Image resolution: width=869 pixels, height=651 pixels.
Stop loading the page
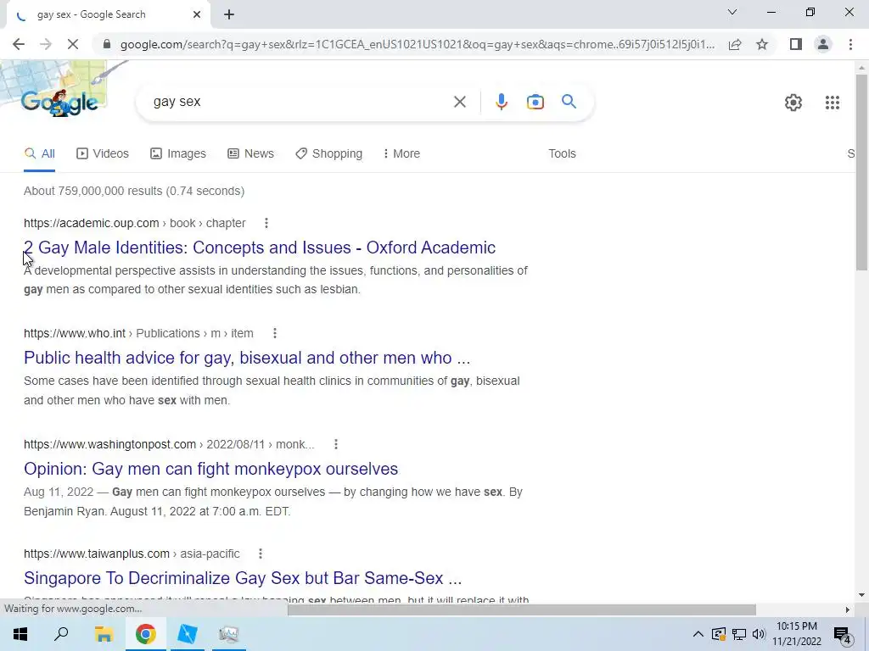[73, 44]
